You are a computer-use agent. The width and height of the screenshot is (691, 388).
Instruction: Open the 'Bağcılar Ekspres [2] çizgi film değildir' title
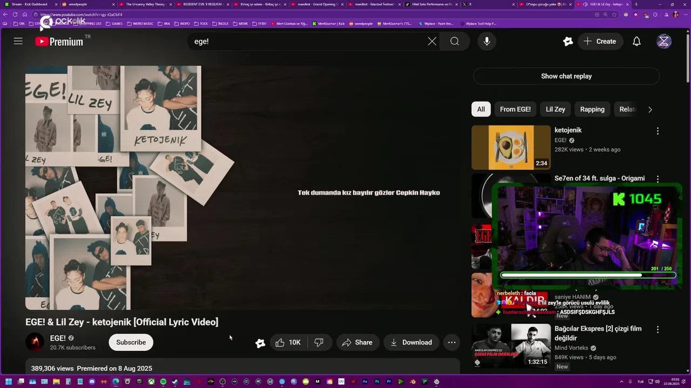pos(598,333)
